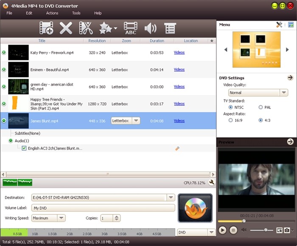The width and height of the screenshot is (297, 246).
Task: Show next menu template arrow
Action: (287, 50)
